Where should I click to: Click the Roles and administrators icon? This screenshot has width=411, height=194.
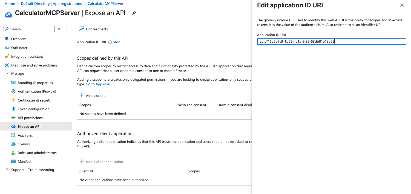(13, 153)
